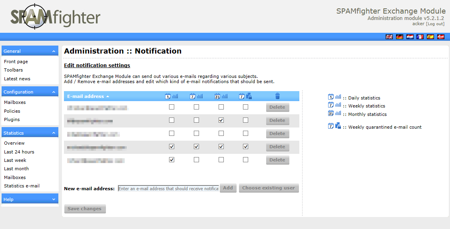Open Last 24 hours statistics
Screen dimensions: 450x229
(x=19, y=152)
